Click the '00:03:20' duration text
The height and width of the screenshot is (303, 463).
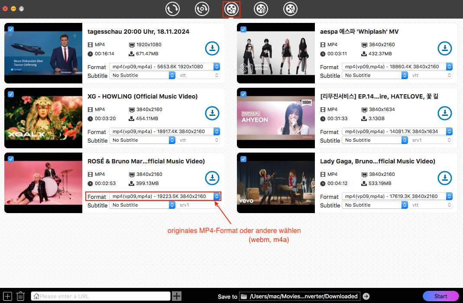tap(105, 118)
